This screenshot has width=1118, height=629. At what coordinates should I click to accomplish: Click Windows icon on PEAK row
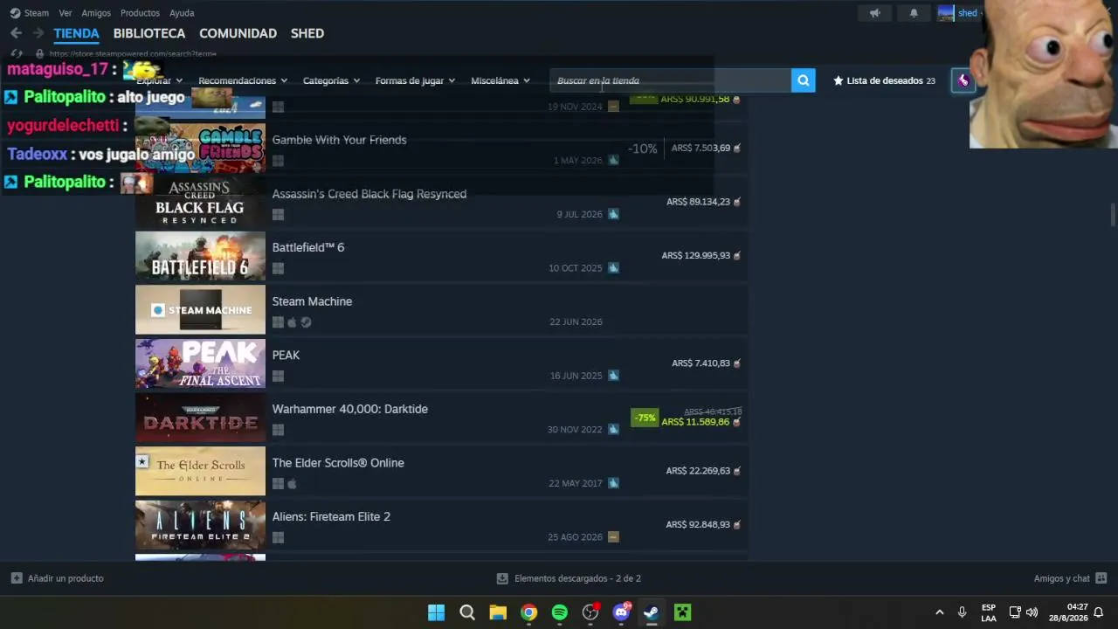(278, 377)
